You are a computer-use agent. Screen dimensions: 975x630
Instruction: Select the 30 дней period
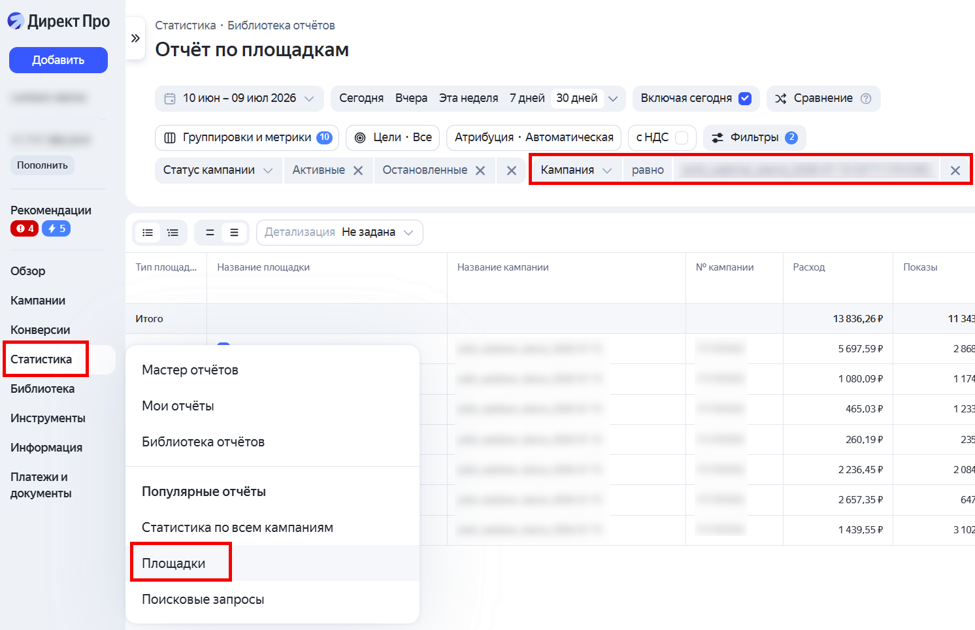coord(576,99)
